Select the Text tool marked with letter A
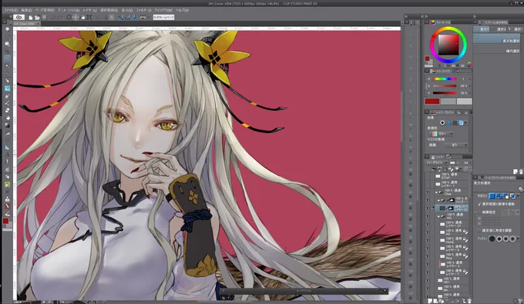Image resolution: width=524 pixels, height=304 pixels. coord(8,155)
